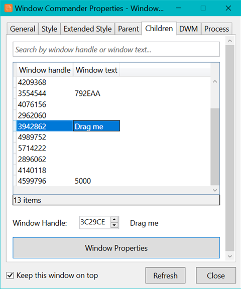Switch to the Parent tab
Viewport: 241px width, 289px height.
coord(129,29)
